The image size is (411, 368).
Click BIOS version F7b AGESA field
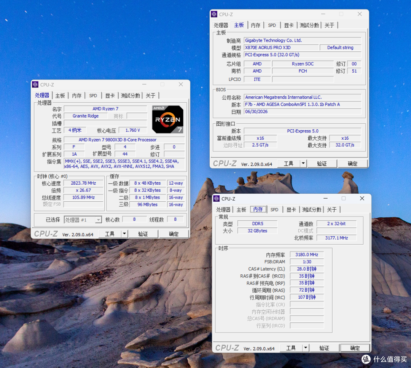(303, 104)
